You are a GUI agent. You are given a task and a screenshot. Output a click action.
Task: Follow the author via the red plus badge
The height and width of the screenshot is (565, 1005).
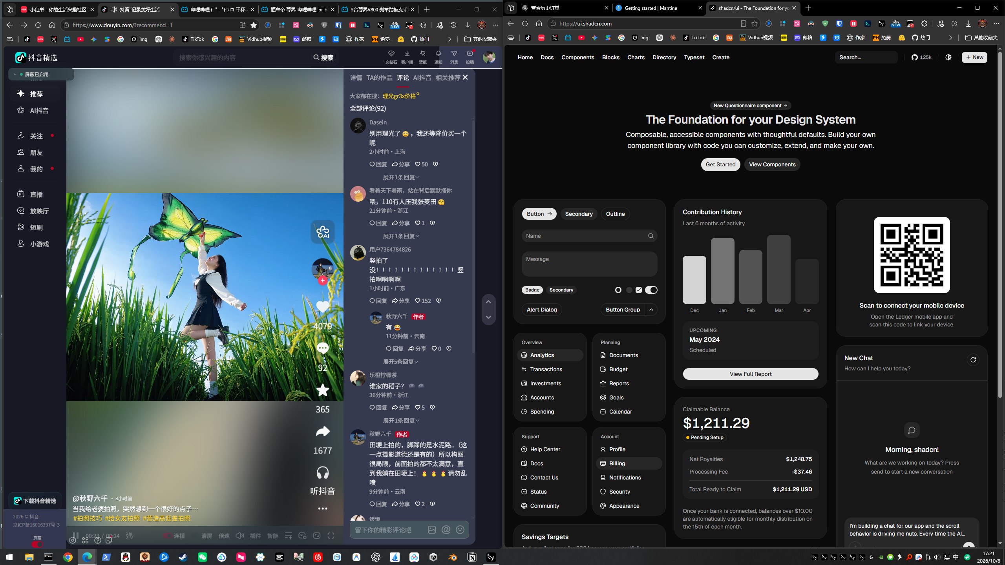[x=323, y=280]
